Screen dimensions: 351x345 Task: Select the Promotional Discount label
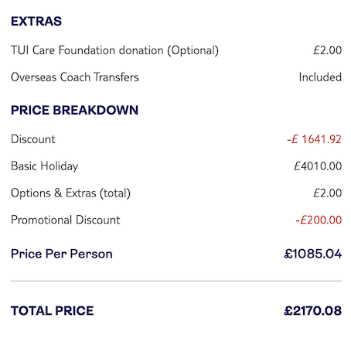pos(66,220)
